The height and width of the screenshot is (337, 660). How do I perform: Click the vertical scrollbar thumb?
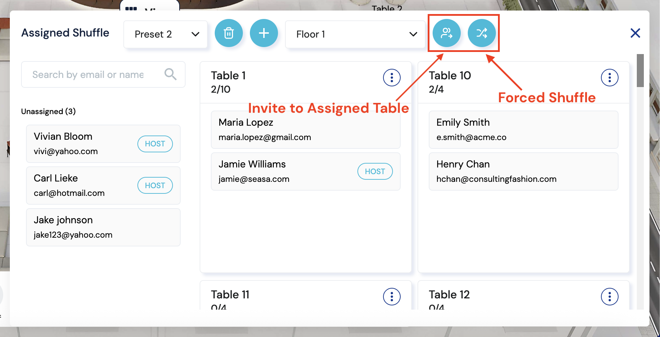[x=640, y=71]
